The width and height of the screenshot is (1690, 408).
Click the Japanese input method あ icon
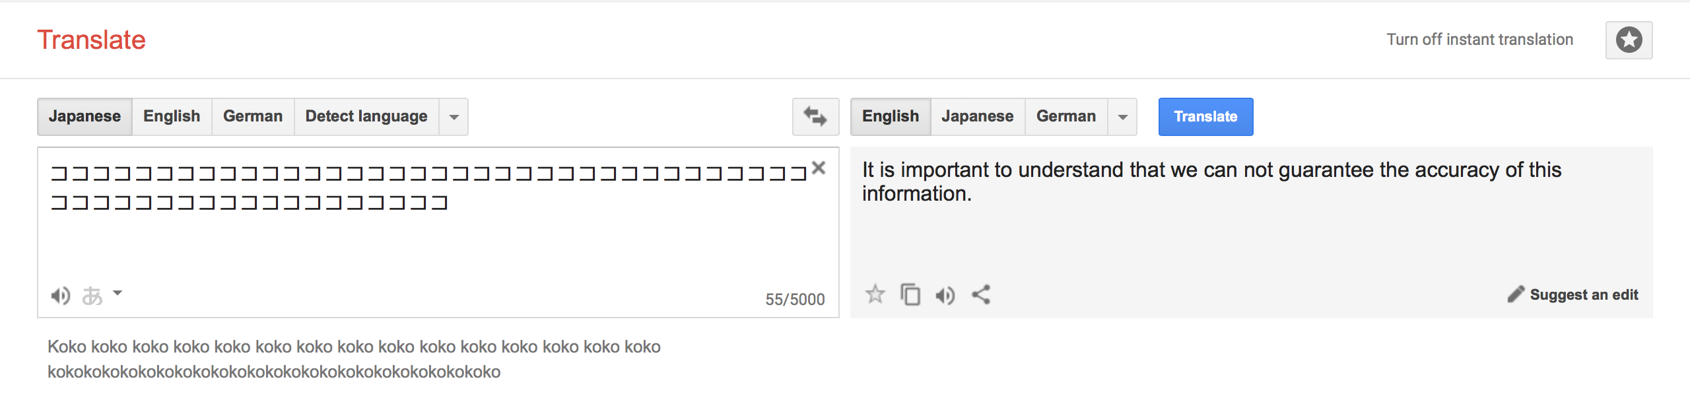(x=92, y=296)
